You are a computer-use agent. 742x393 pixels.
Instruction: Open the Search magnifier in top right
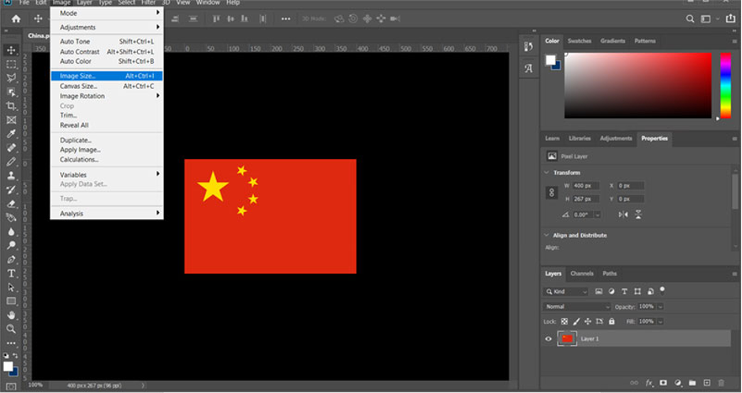pyautogui.click(x=691, y=19)
